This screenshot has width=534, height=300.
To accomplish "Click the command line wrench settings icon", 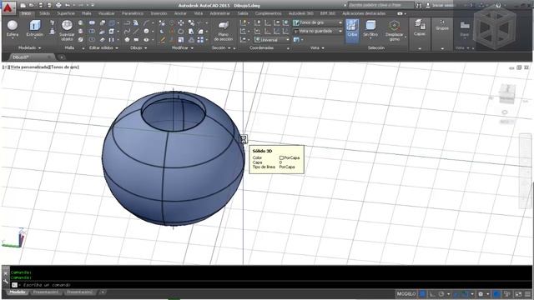I will point(6,281).
